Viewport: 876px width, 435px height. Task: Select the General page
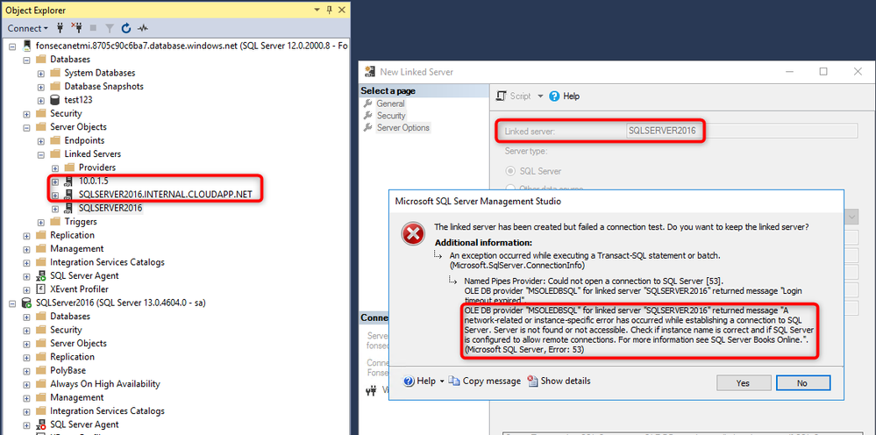(x=390, y=103)
